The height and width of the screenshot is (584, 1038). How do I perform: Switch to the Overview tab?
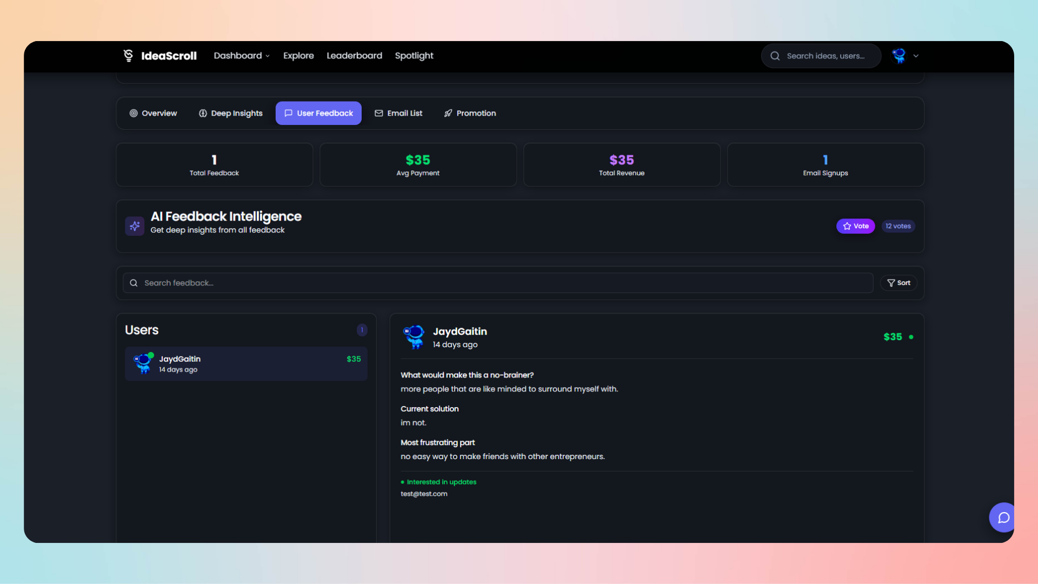pos(153,113)
